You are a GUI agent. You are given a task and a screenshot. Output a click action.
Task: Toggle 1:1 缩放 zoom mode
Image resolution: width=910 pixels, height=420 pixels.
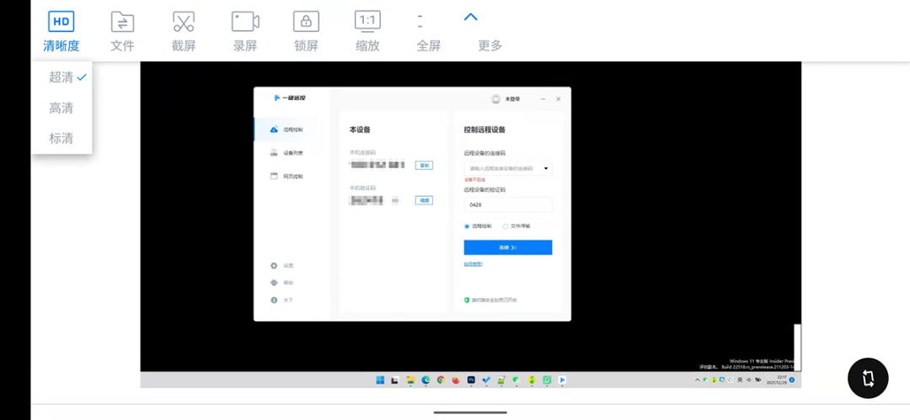coord(367,31)
